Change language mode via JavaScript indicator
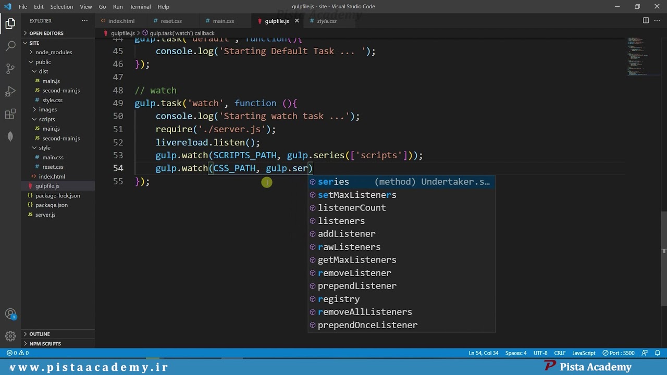The width and height of the screenshot is (667, 375). (584, 353)
